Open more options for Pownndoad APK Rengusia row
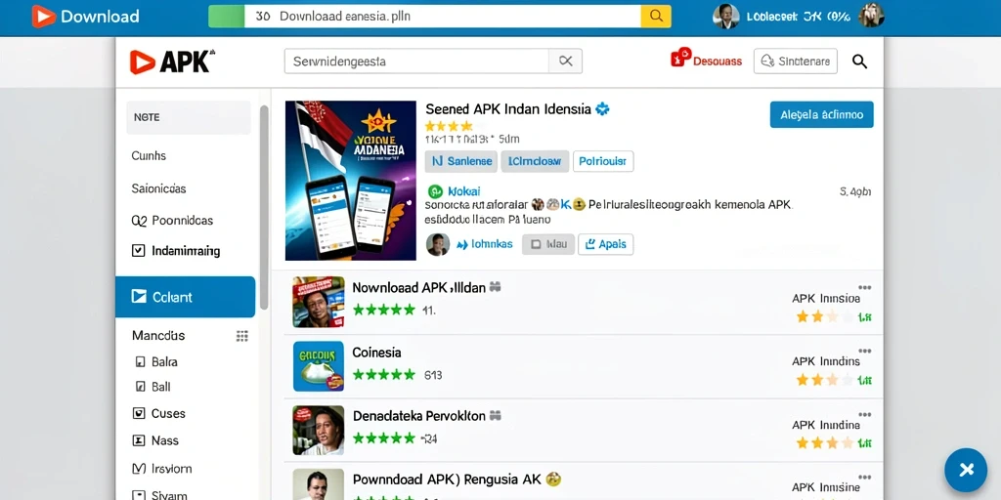 pos(864,476)
